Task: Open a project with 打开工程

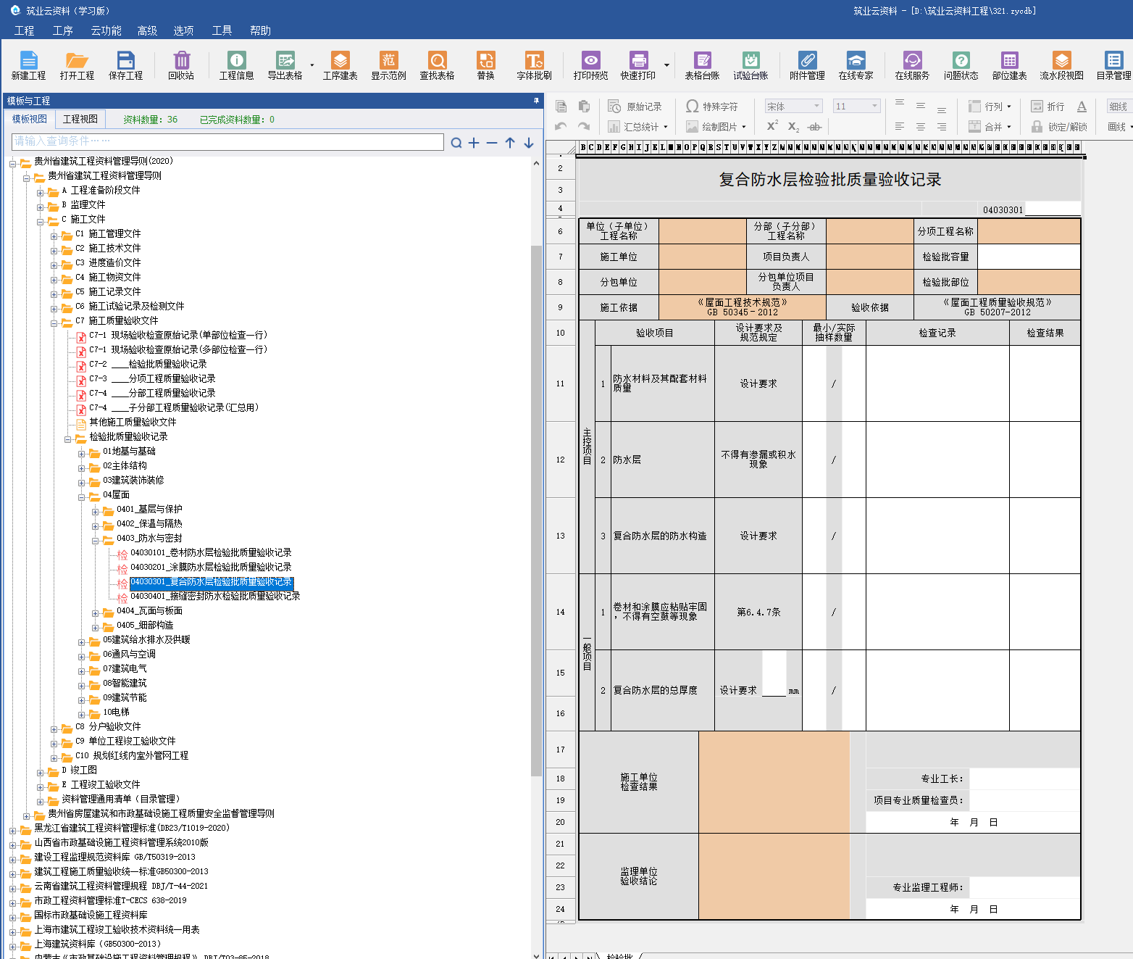Action: pos(77,65)
